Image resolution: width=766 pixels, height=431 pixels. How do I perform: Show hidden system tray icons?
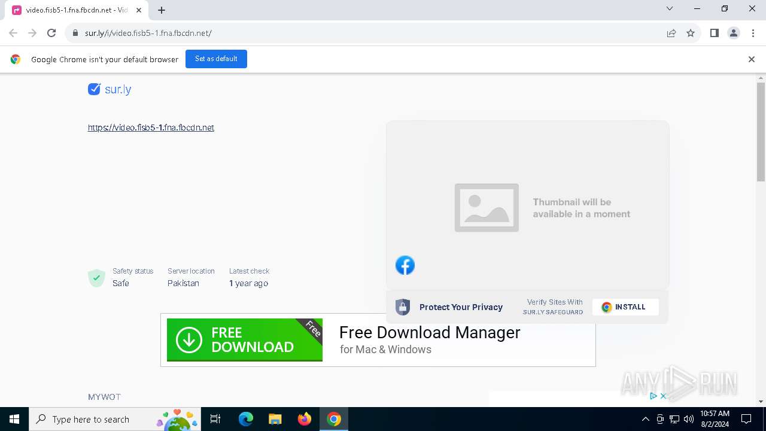click(x=646, y=419)
